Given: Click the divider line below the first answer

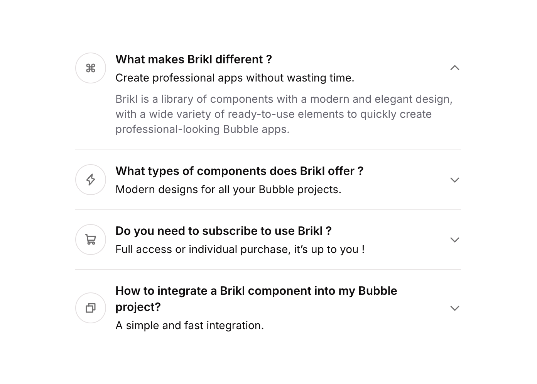Looking at the screenshot, I should click(x=268, y=150).
